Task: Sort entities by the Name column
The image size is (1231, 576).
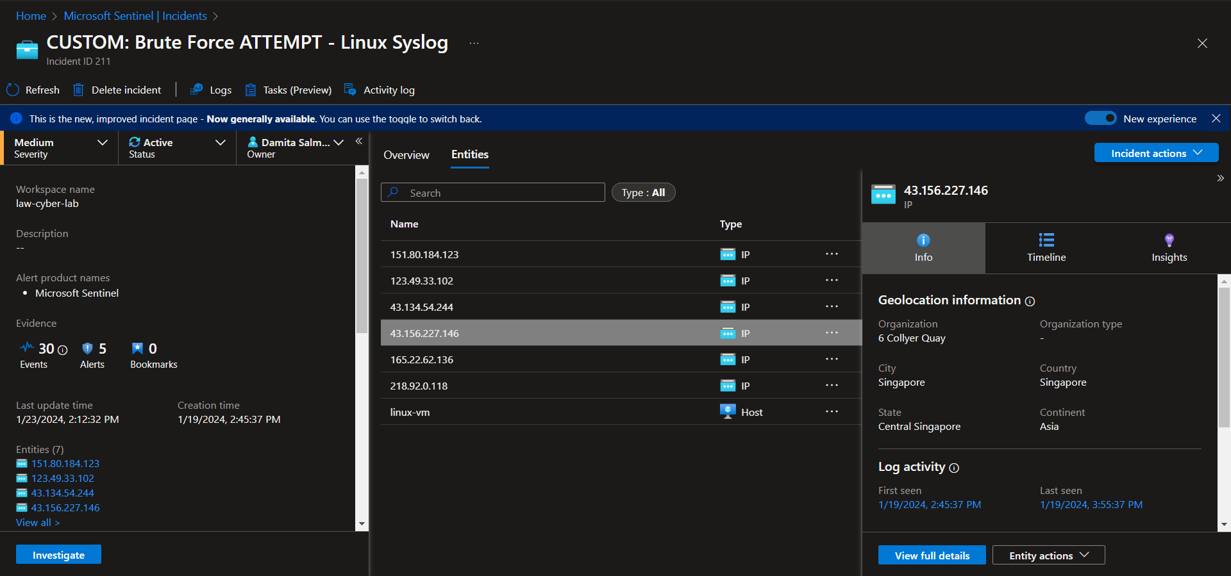Action: pos(405,224)
